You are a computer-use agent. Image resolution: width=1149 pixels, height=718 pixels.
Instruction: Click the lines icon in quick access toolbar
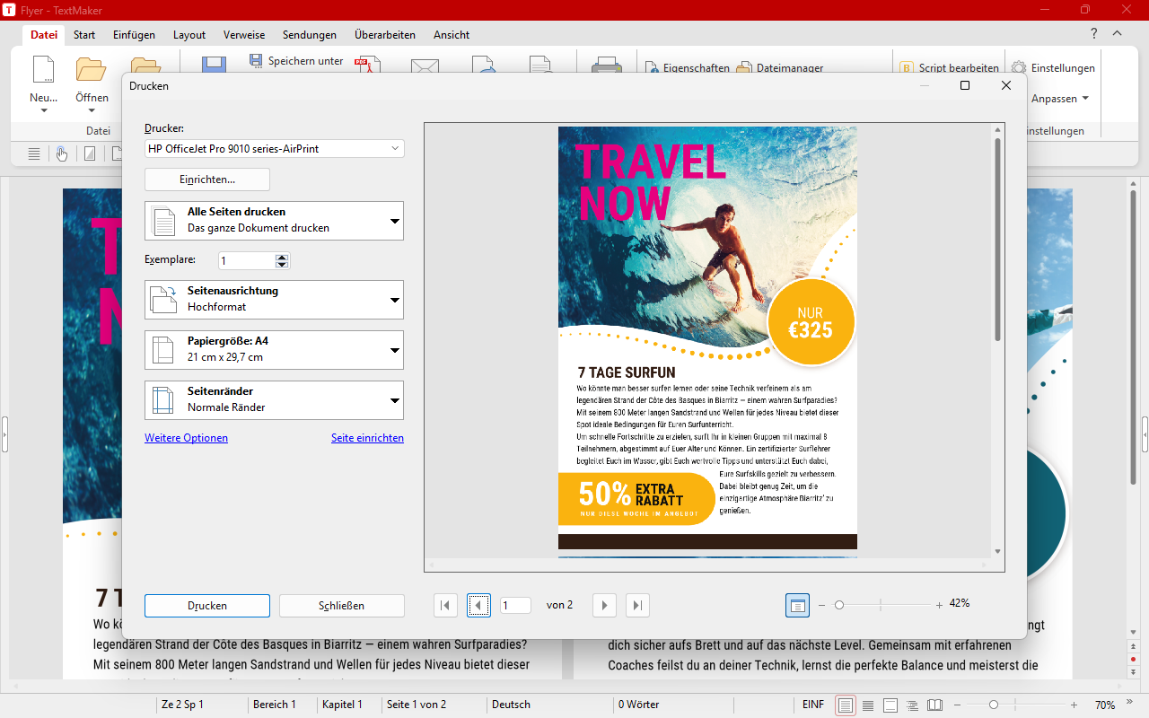pyautogui.click(x=34, y=153)
